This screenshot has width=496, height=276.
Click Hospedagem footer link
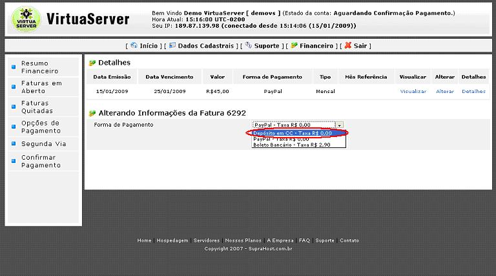pyautogui.click(x=172, y=240)
